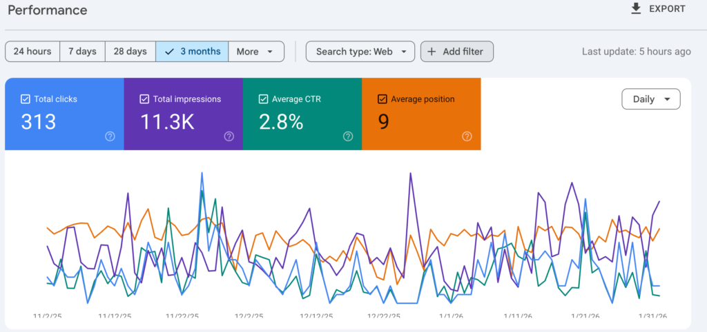Disable the Average position checkbox
Image resolution: width=707 pixels, height=332 pixels.
[x=382, y=99]
